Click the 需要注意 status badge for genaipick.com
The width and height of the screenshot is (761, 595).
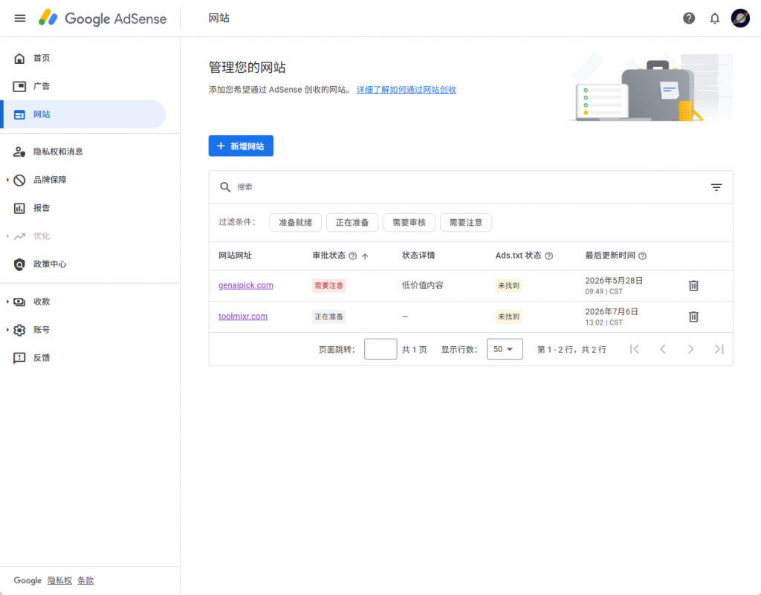point(328,286)
